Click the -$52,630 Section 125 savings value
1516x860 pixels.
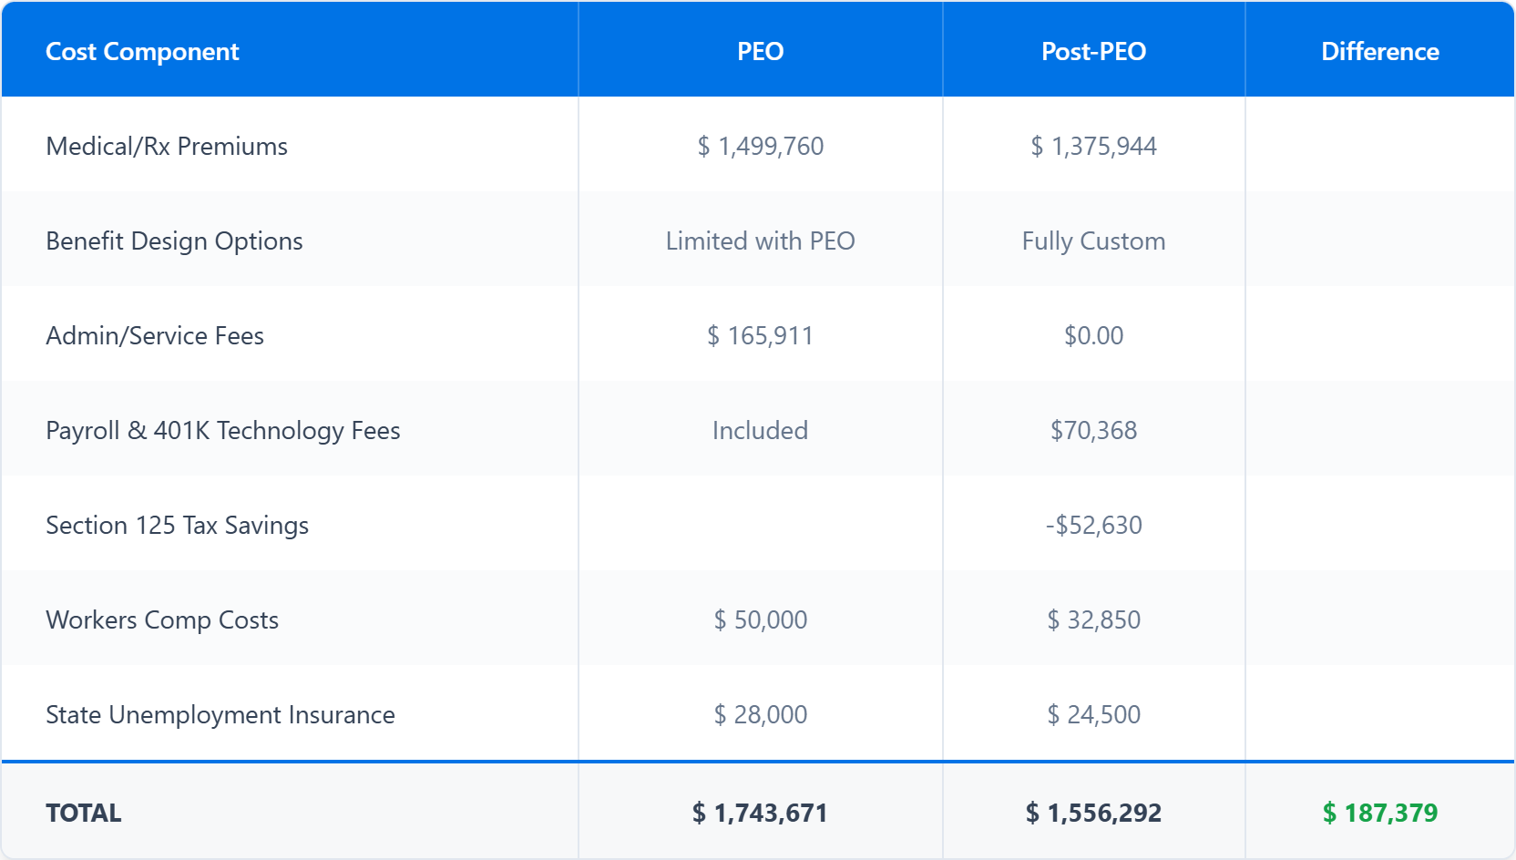coord(1093,526)
